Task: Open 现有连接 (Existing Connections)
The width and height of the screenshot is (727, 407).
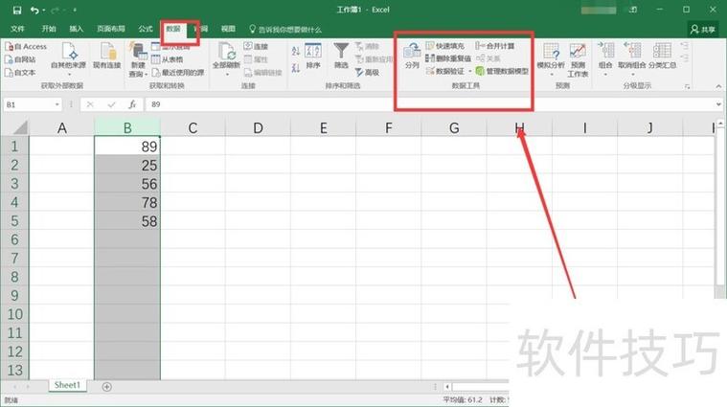Action: (107, 57)
